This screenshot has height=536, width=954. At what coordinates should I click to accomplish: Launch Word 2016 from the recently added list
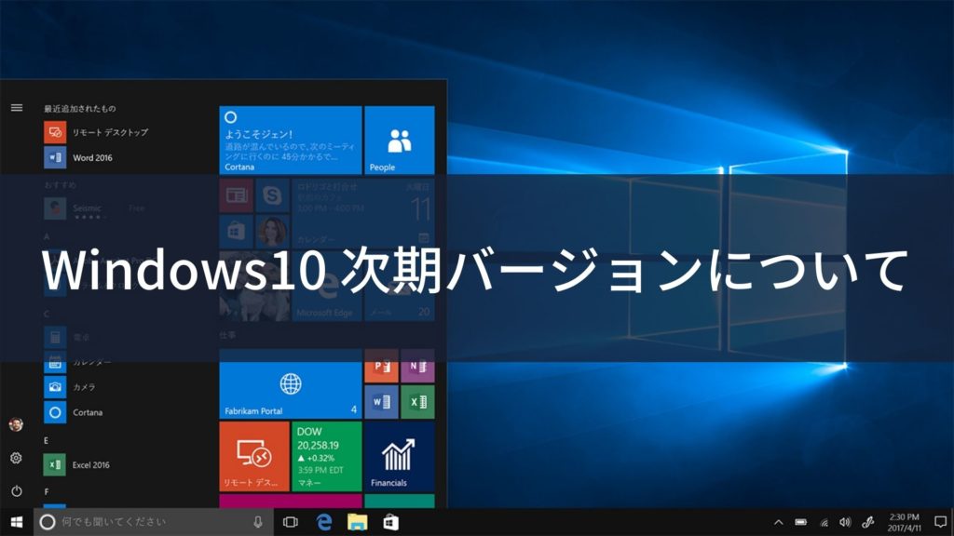tap(78, 157)
